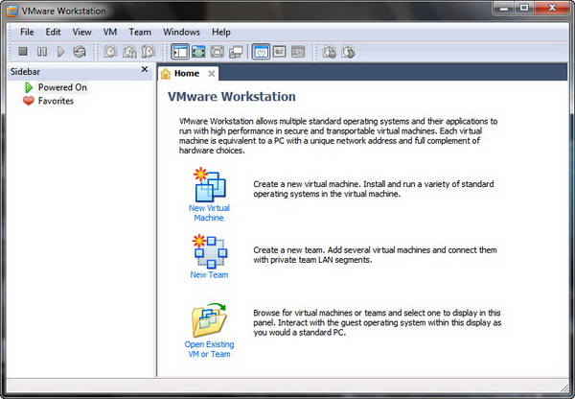Open the File menu
Image resolution: width=575 pixels, height=399 pixels.
coord(27,33)
